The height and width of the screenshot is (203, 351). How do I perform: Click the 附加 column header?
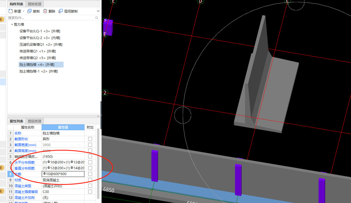tap(90, 127)
